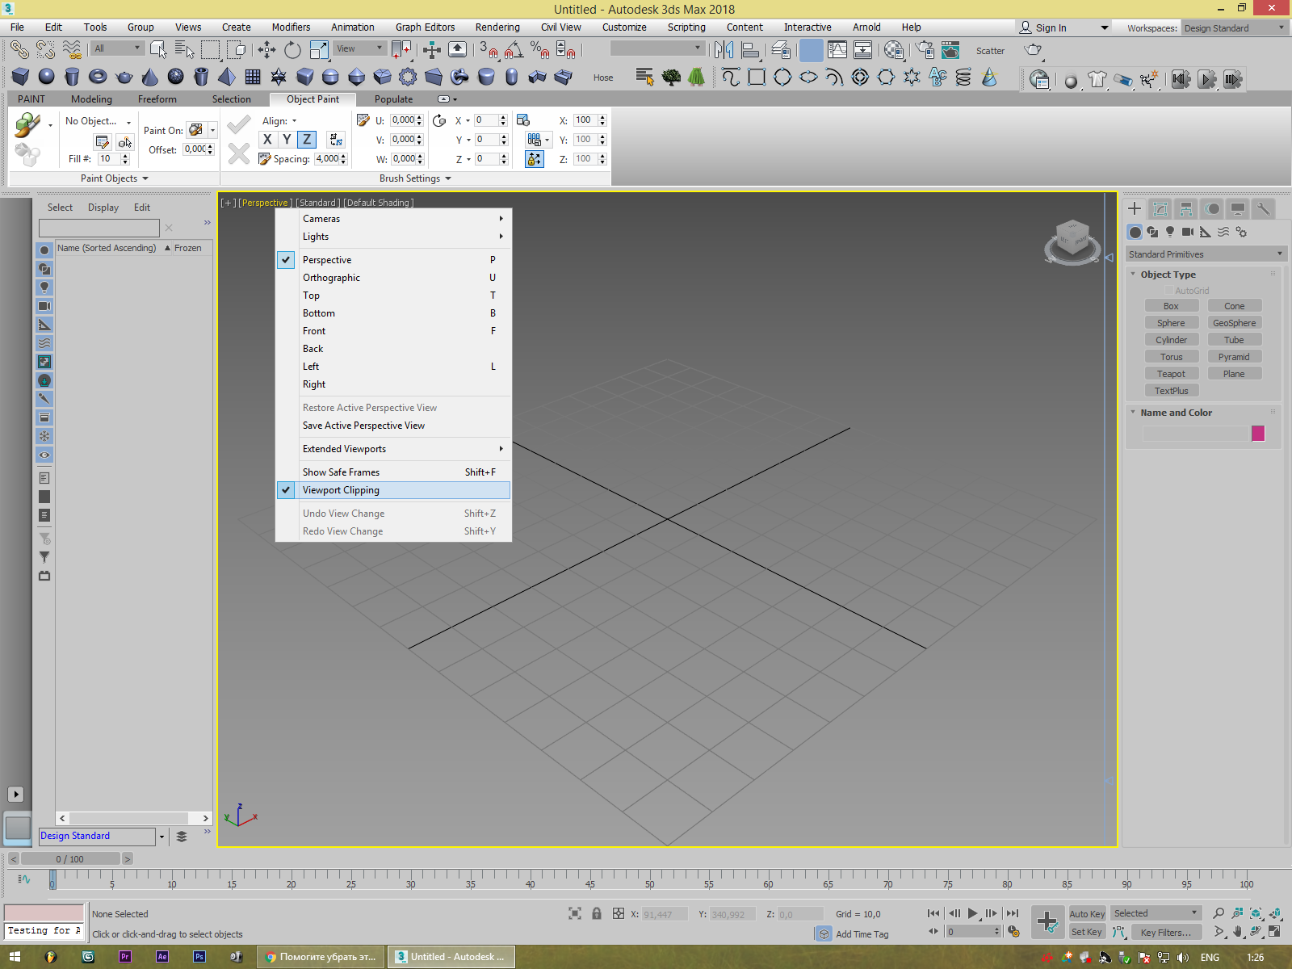Collapse the Object Type rollout
The width and height of the screenshot is (1292, 969).
[x=1168, y=275]
